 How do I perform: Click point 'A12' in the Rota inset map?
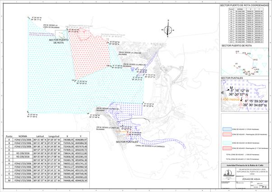click(255, 60)
